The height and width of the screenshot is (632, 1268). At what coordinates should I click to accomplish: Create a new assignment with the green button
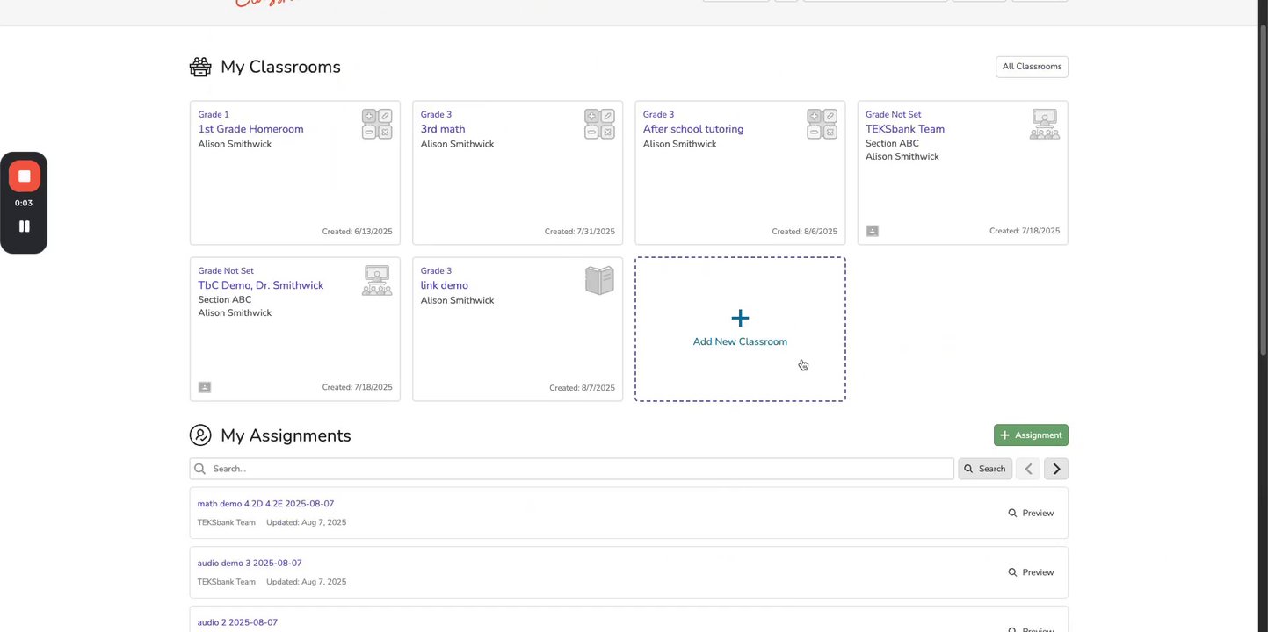(x=1031, y=435)
